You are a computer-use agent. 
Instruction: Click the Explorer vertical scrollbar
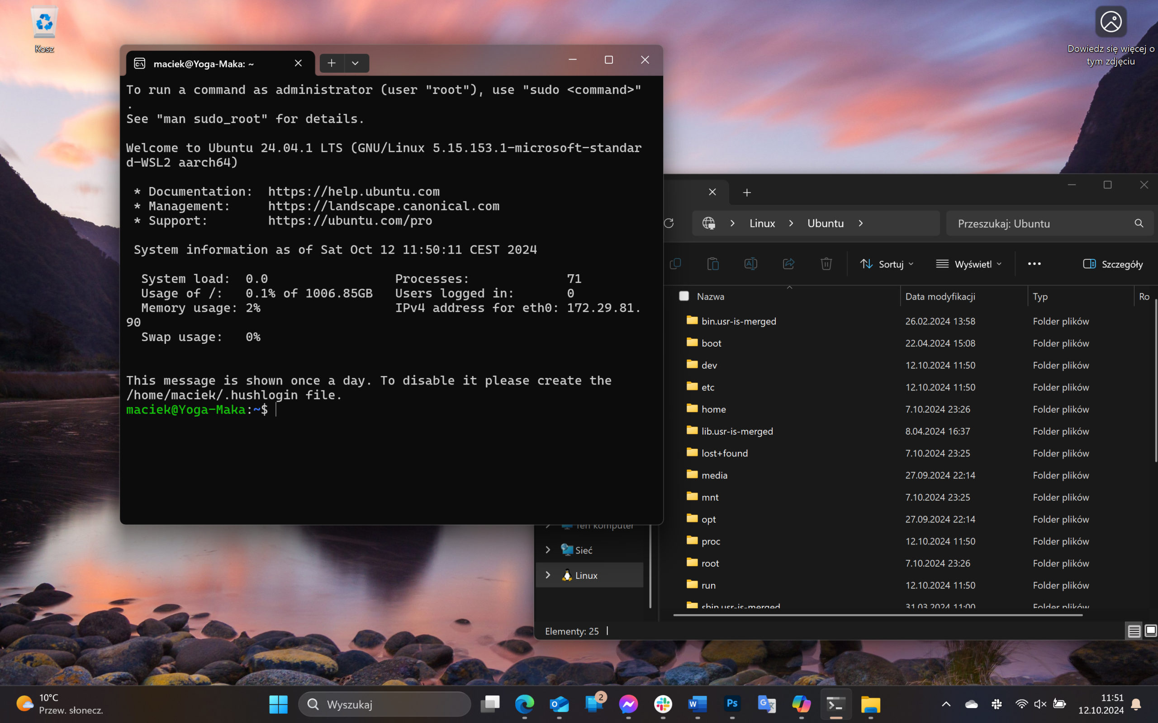click(x=1155, y=380)
